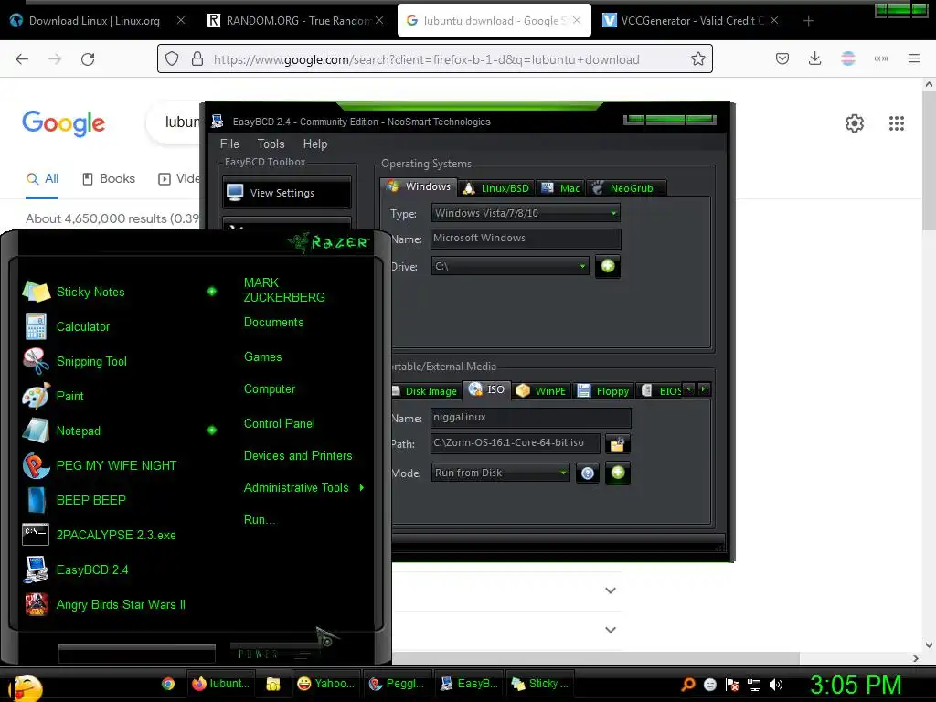Click the Path field with Zorin ISO
This screenshot has height=702, width=936.
(516, 443)
